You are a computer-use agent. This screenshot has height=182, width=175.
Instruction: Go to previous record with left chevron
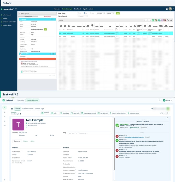165,113
